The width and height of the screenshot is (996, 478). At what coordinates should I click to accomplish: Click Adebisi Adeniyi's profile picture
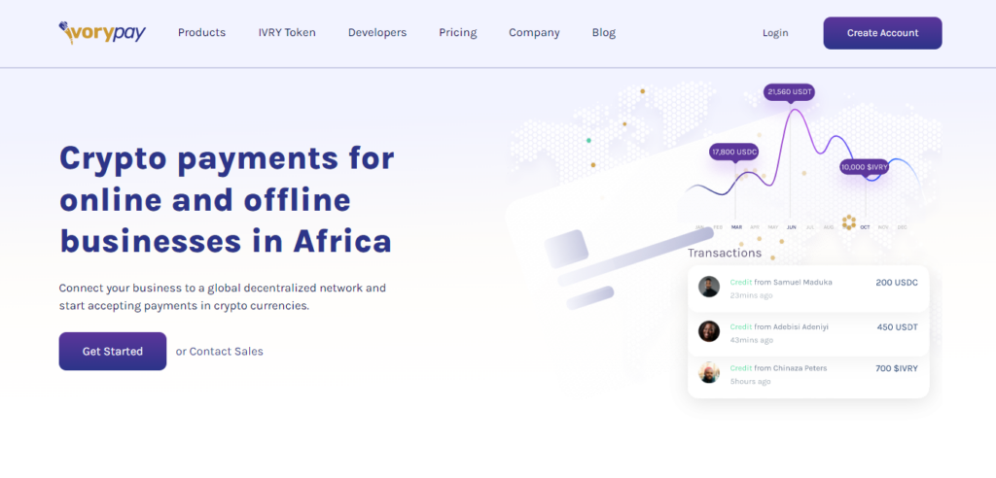[x=709, y=331]
